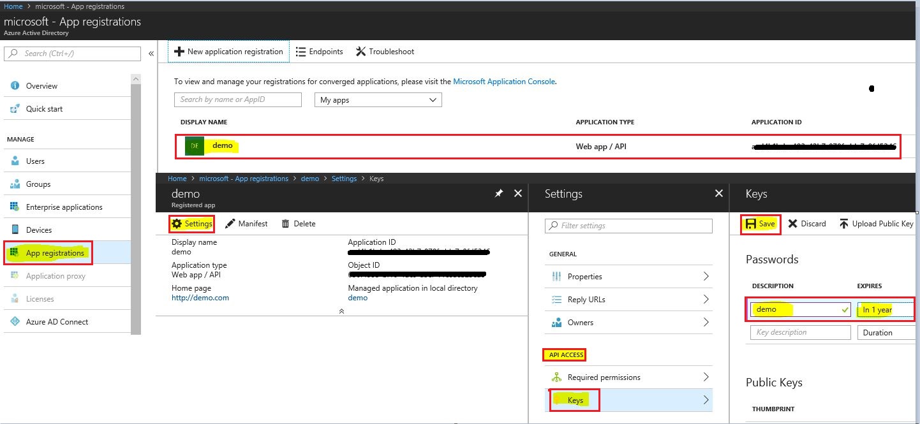Close the Settings blade
This screenshot has height=424, width=920.
tap(719, 193)
